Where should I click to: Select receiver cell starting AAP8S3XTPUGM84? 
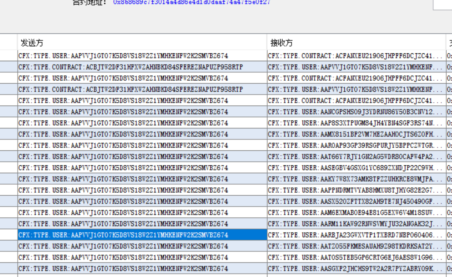click(356, 123)
